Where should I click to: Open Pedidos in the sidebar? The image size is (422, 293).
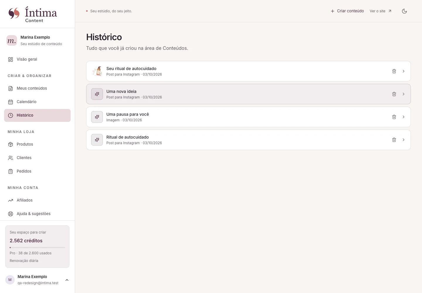pos(37,171)
